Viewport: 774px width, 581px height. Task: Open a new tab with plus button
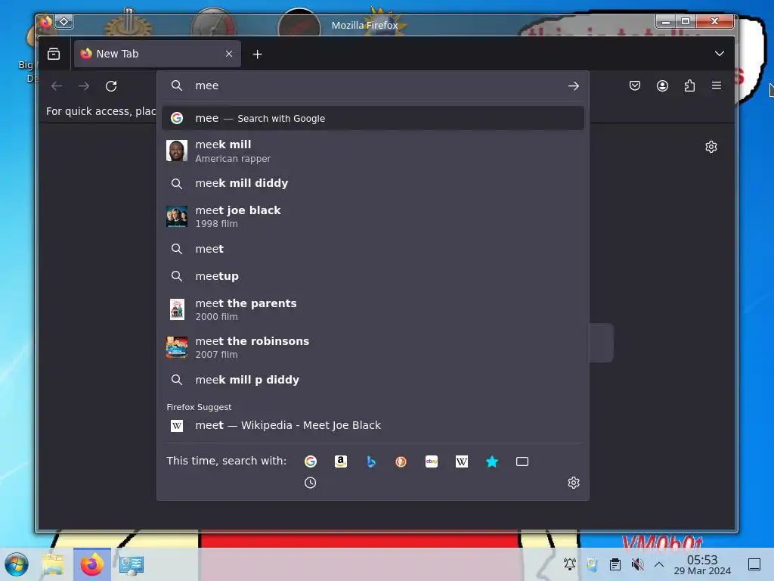pyautogui.click(x=257, y=54)
